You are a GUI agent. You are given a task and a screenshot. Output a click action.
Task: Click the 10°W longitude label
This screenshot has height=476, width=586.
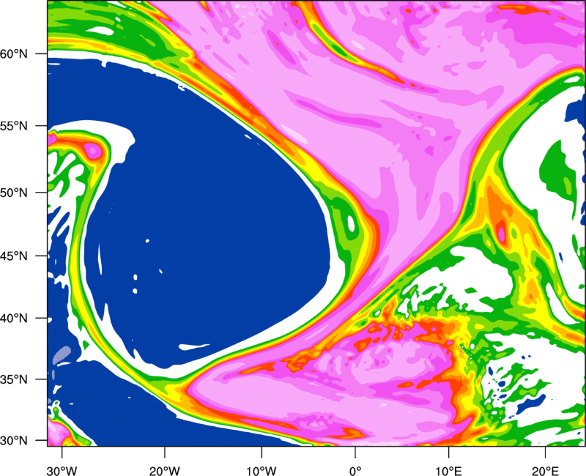click(262, 471)
